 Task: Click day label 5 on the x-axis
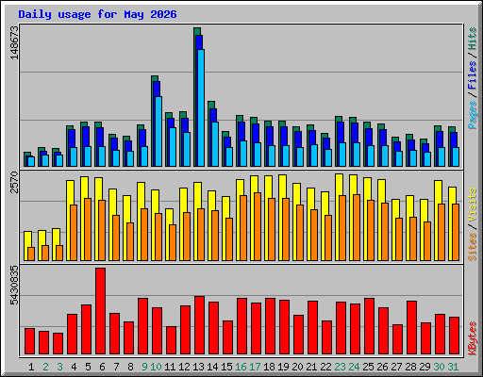88,367
